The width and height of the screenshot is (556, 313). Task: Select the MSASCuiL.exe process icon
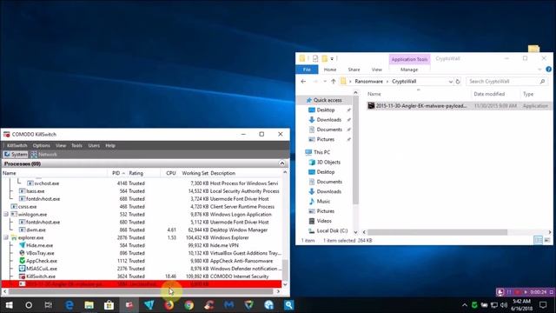pyautogui.click(x=22, y=269)
